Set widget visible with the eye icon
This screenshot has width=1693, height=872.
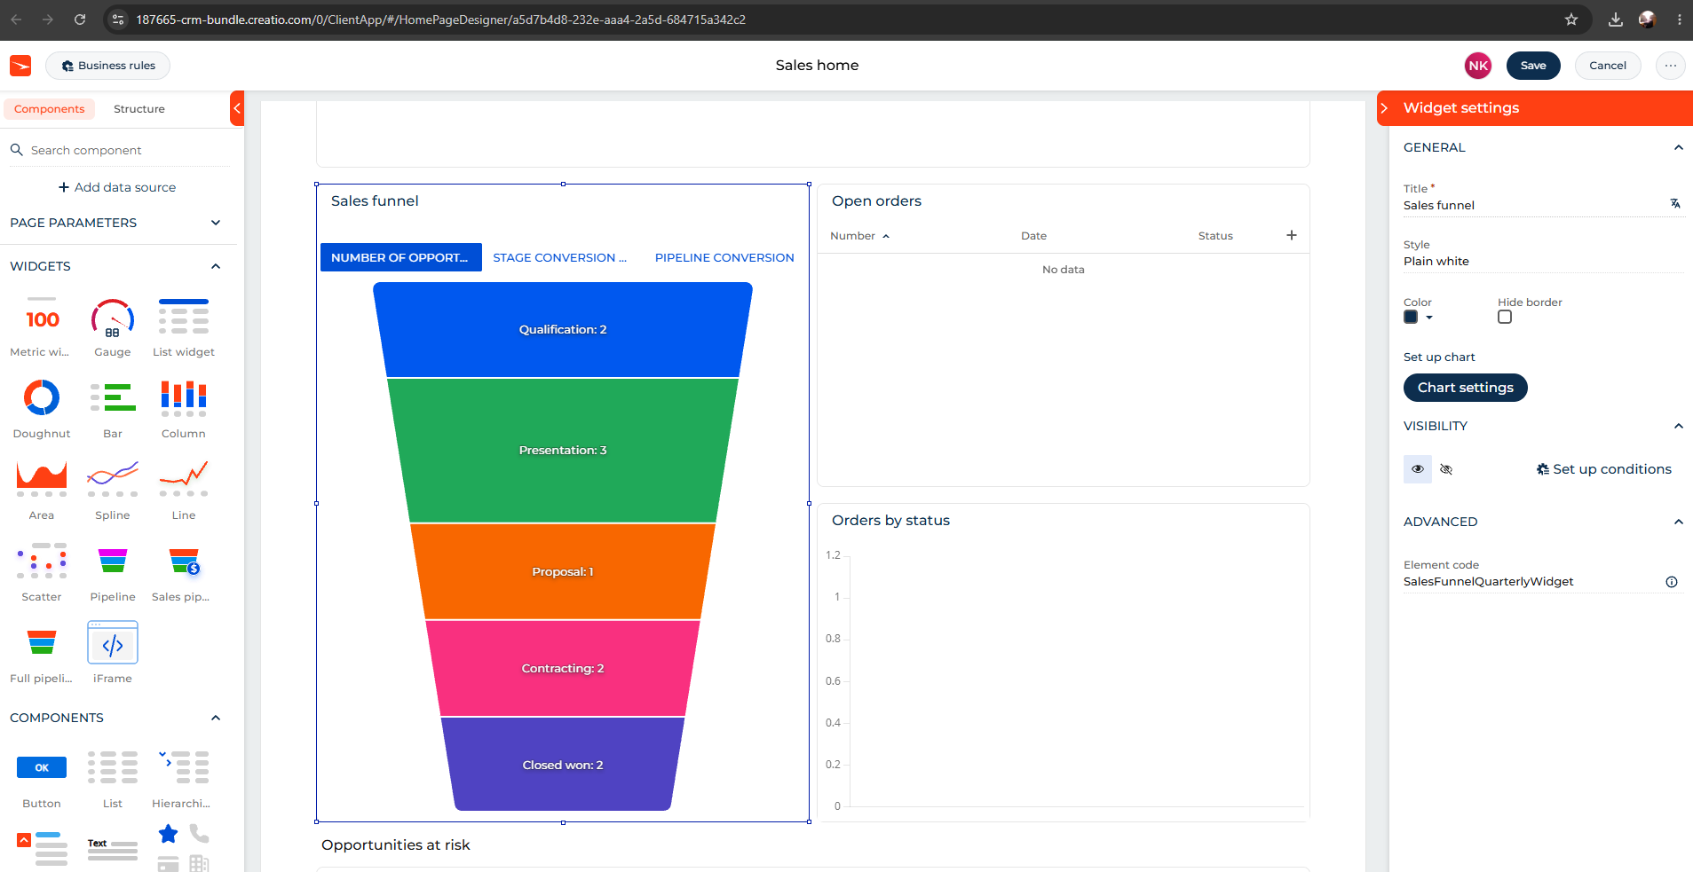(x=1418, y=469)
